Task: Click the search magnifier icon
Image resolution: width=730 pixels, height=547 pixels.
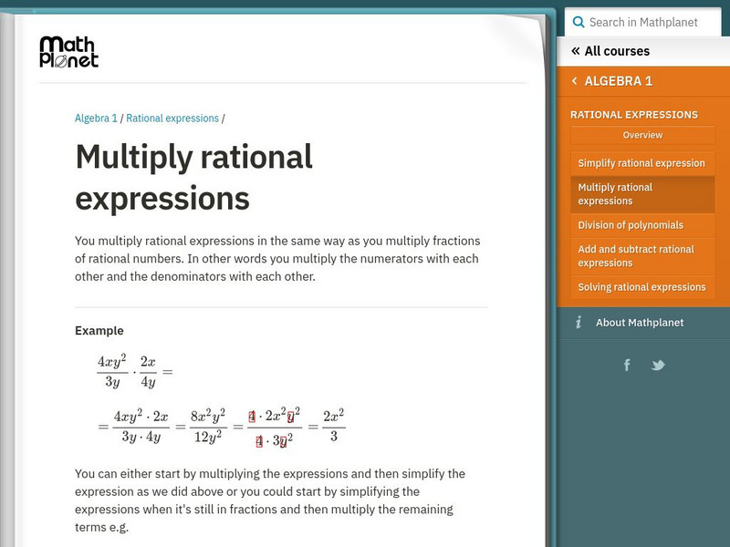Action: click(579, 21)
